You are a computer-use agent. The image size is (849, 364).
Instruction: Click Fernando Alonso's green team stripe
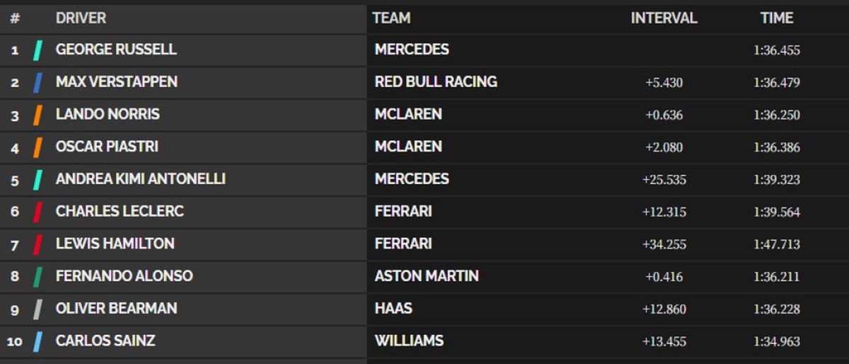[38, 276]
